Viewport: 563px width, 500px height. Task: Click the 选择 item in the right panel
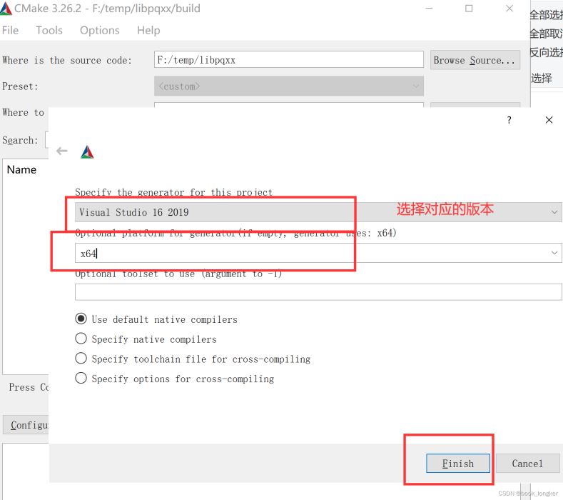[541, 78]
